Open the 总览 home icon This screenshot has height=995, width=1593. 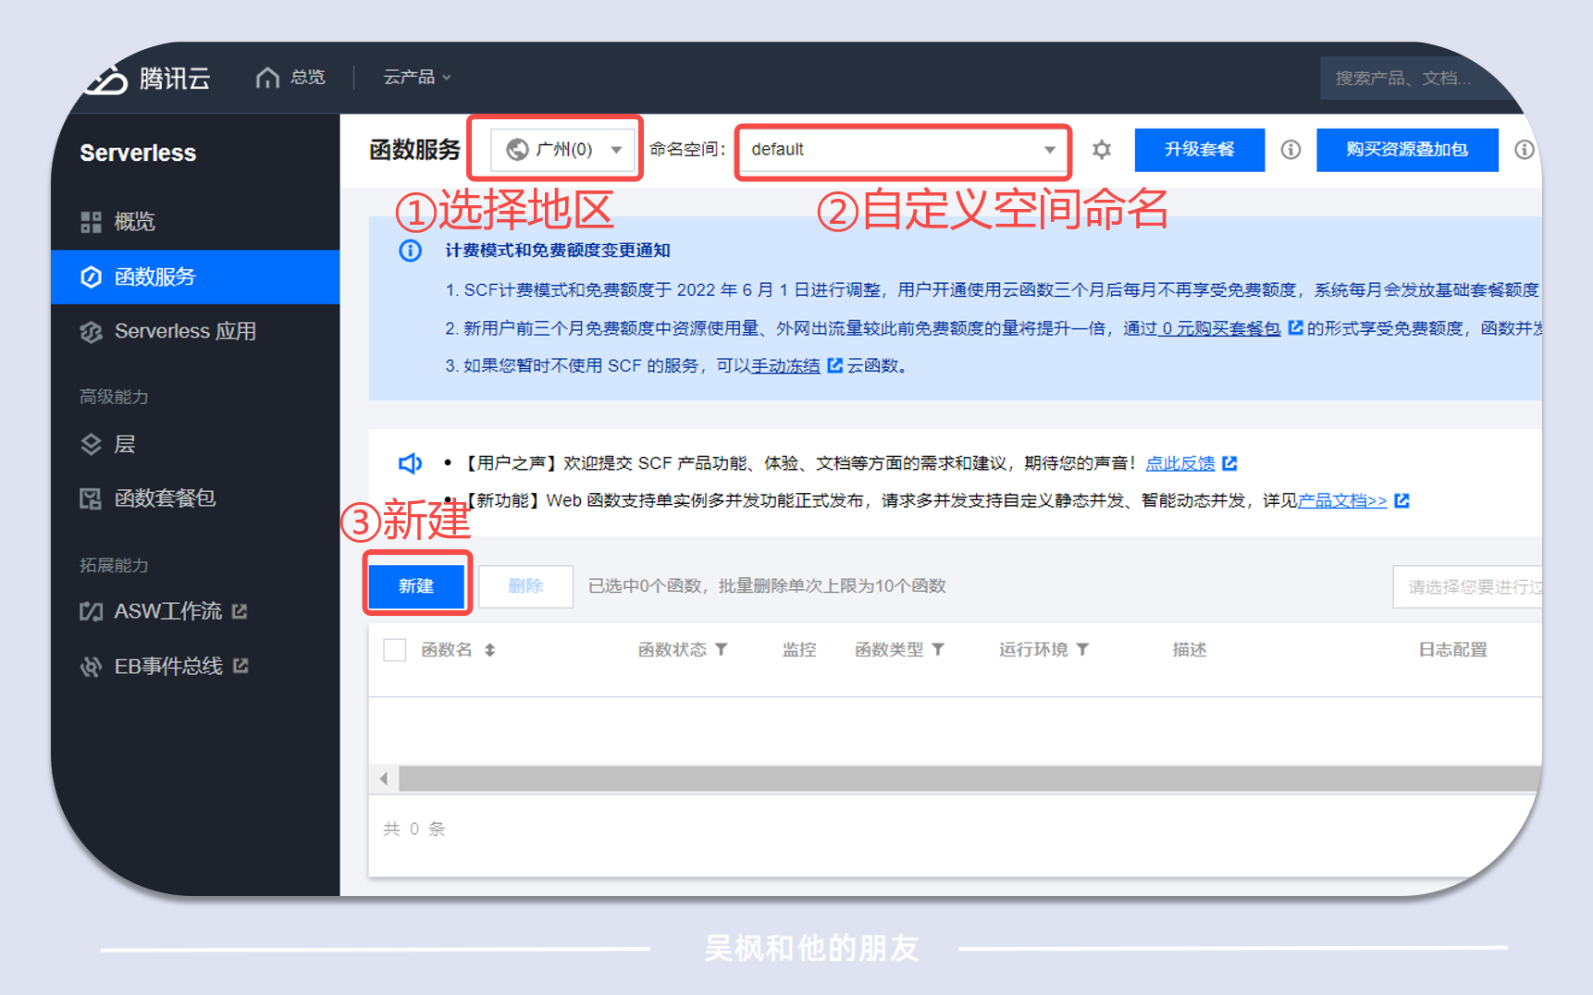[267, 78]
